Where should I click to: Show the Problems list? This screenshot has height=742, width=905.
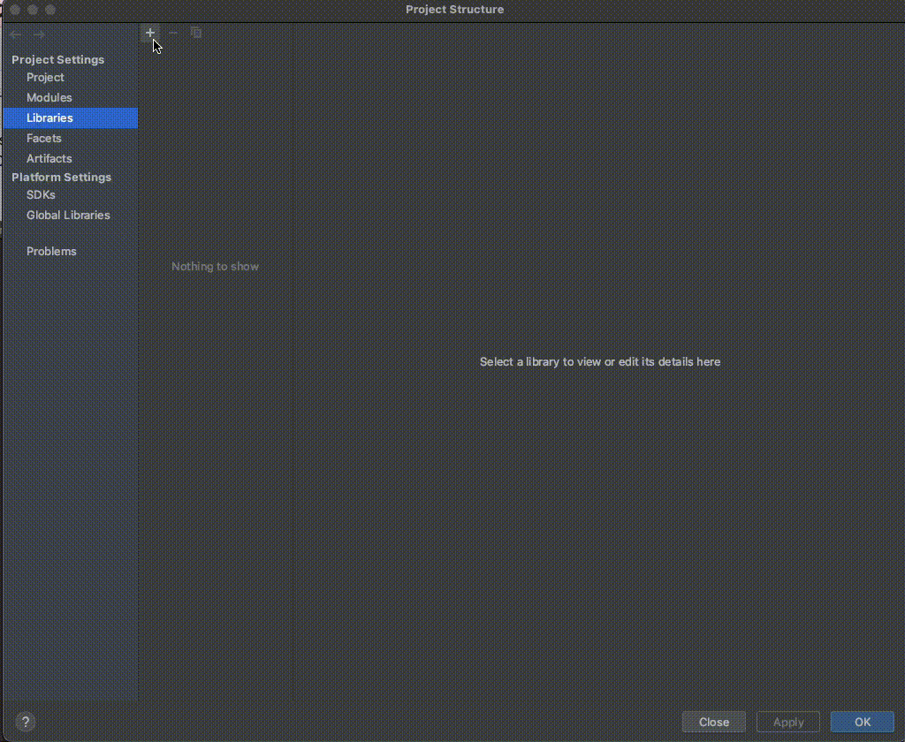pos(51,251)
